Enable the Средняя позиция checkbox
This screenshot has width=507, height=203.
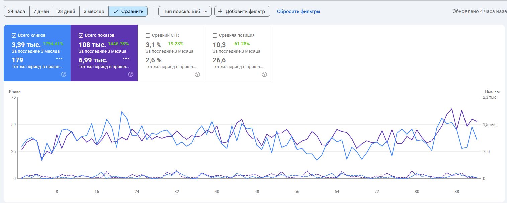pyautogui.click(x=215, y=35)
